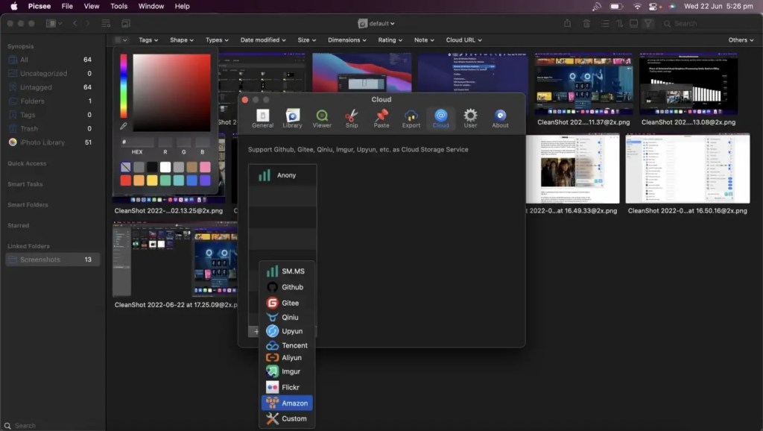Expand the Types filter dropdown

(x=217, y=40)
